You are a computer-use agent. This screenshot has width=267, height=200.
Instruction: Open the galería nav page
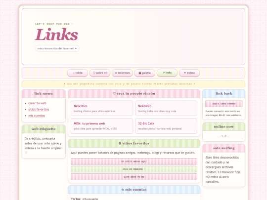144,73
